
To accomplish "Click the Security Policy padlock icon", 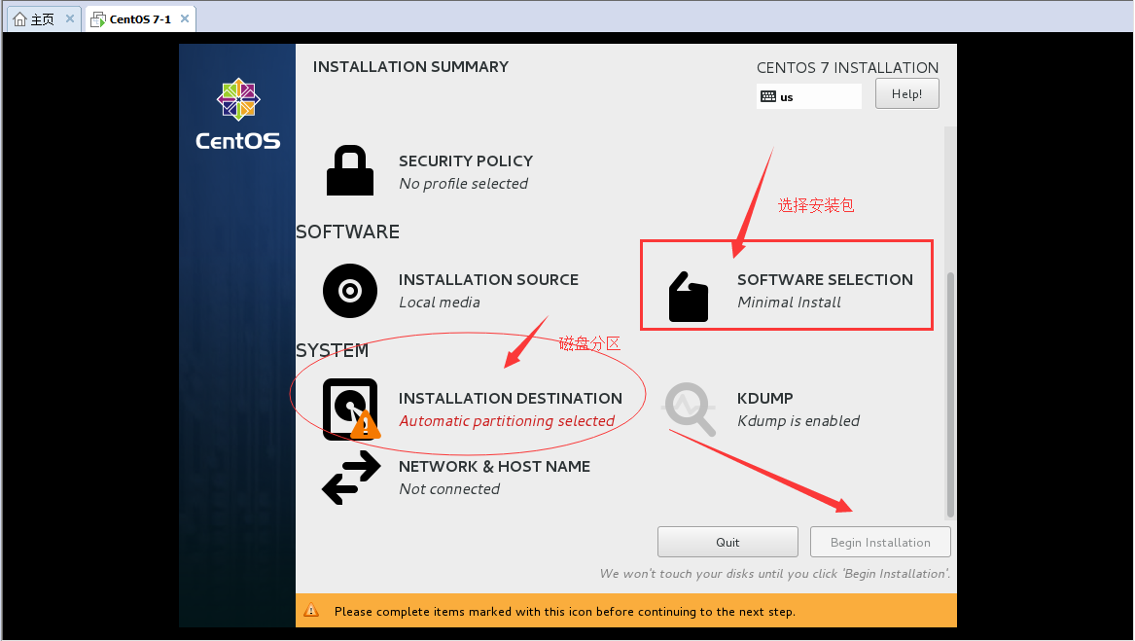I will pos(349,171).
